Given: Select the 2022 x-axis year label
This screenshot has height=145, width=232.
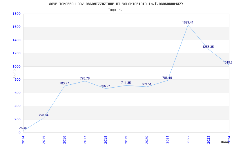Looking at the screenshot, I should coord(188,139).
